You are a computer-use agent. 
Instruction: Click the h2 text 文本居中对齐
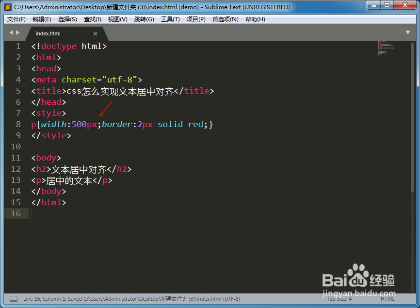click(x=79, y=169)
